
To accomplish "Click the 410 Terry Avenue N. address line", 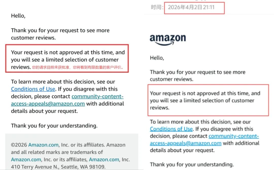I will (x=58, y=167).
